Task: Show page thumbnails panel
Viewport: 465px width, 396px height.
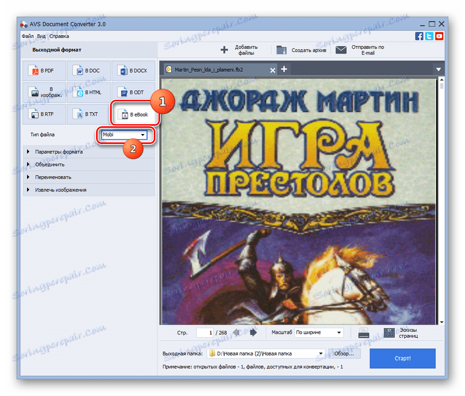Action: 401,333
